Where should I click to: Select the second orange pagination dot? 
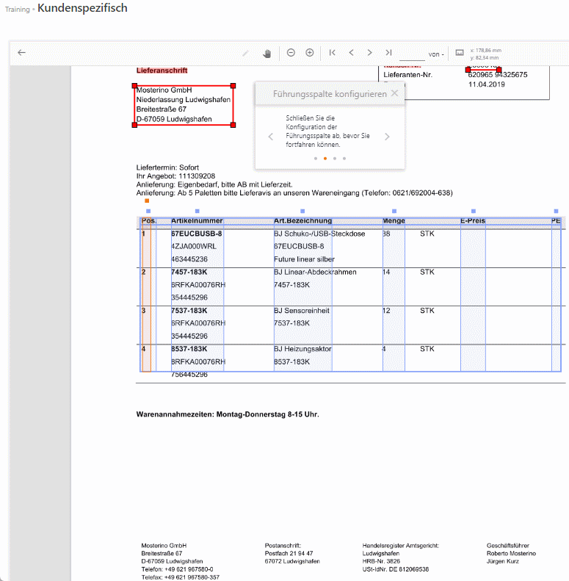click(x=325, y=159)
